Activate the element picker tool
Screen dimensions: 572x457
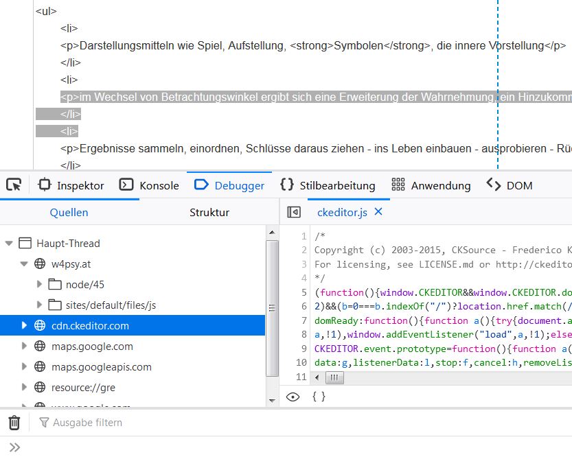point(14,185)
